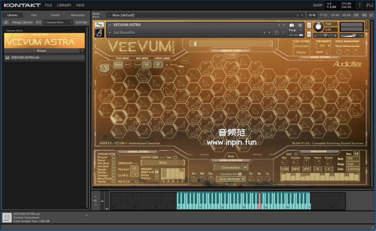Click the refresh libraries icon
The image size is (376, 231).
6,22
